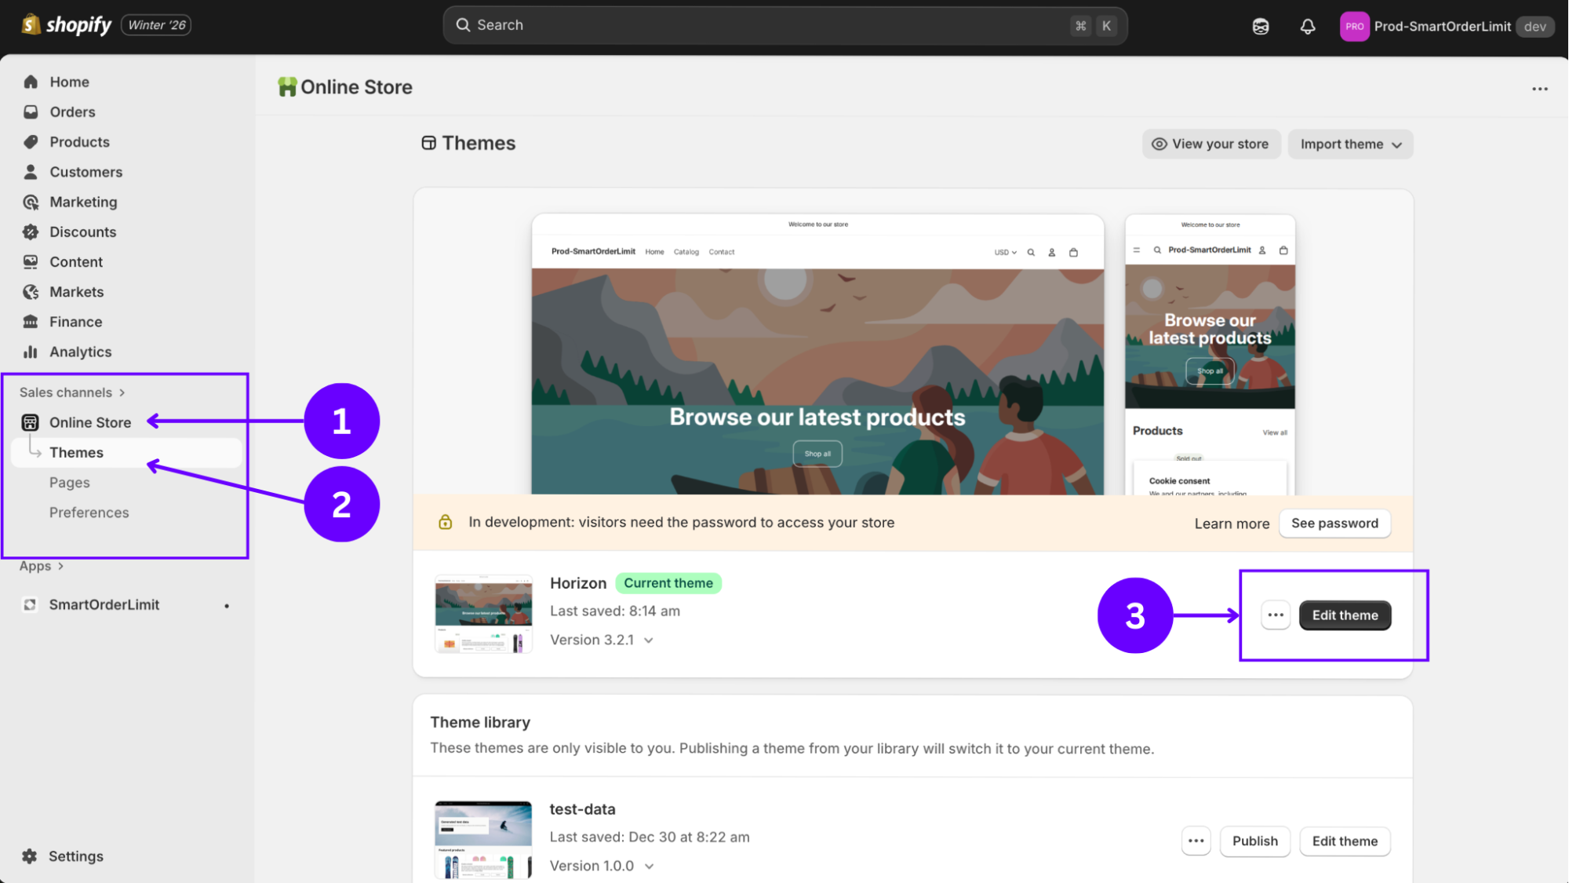Image resolution: width=1569 pixels, height=883 pixels.
Task: Click the Learn more link
Action: [x=1232, y=524]
